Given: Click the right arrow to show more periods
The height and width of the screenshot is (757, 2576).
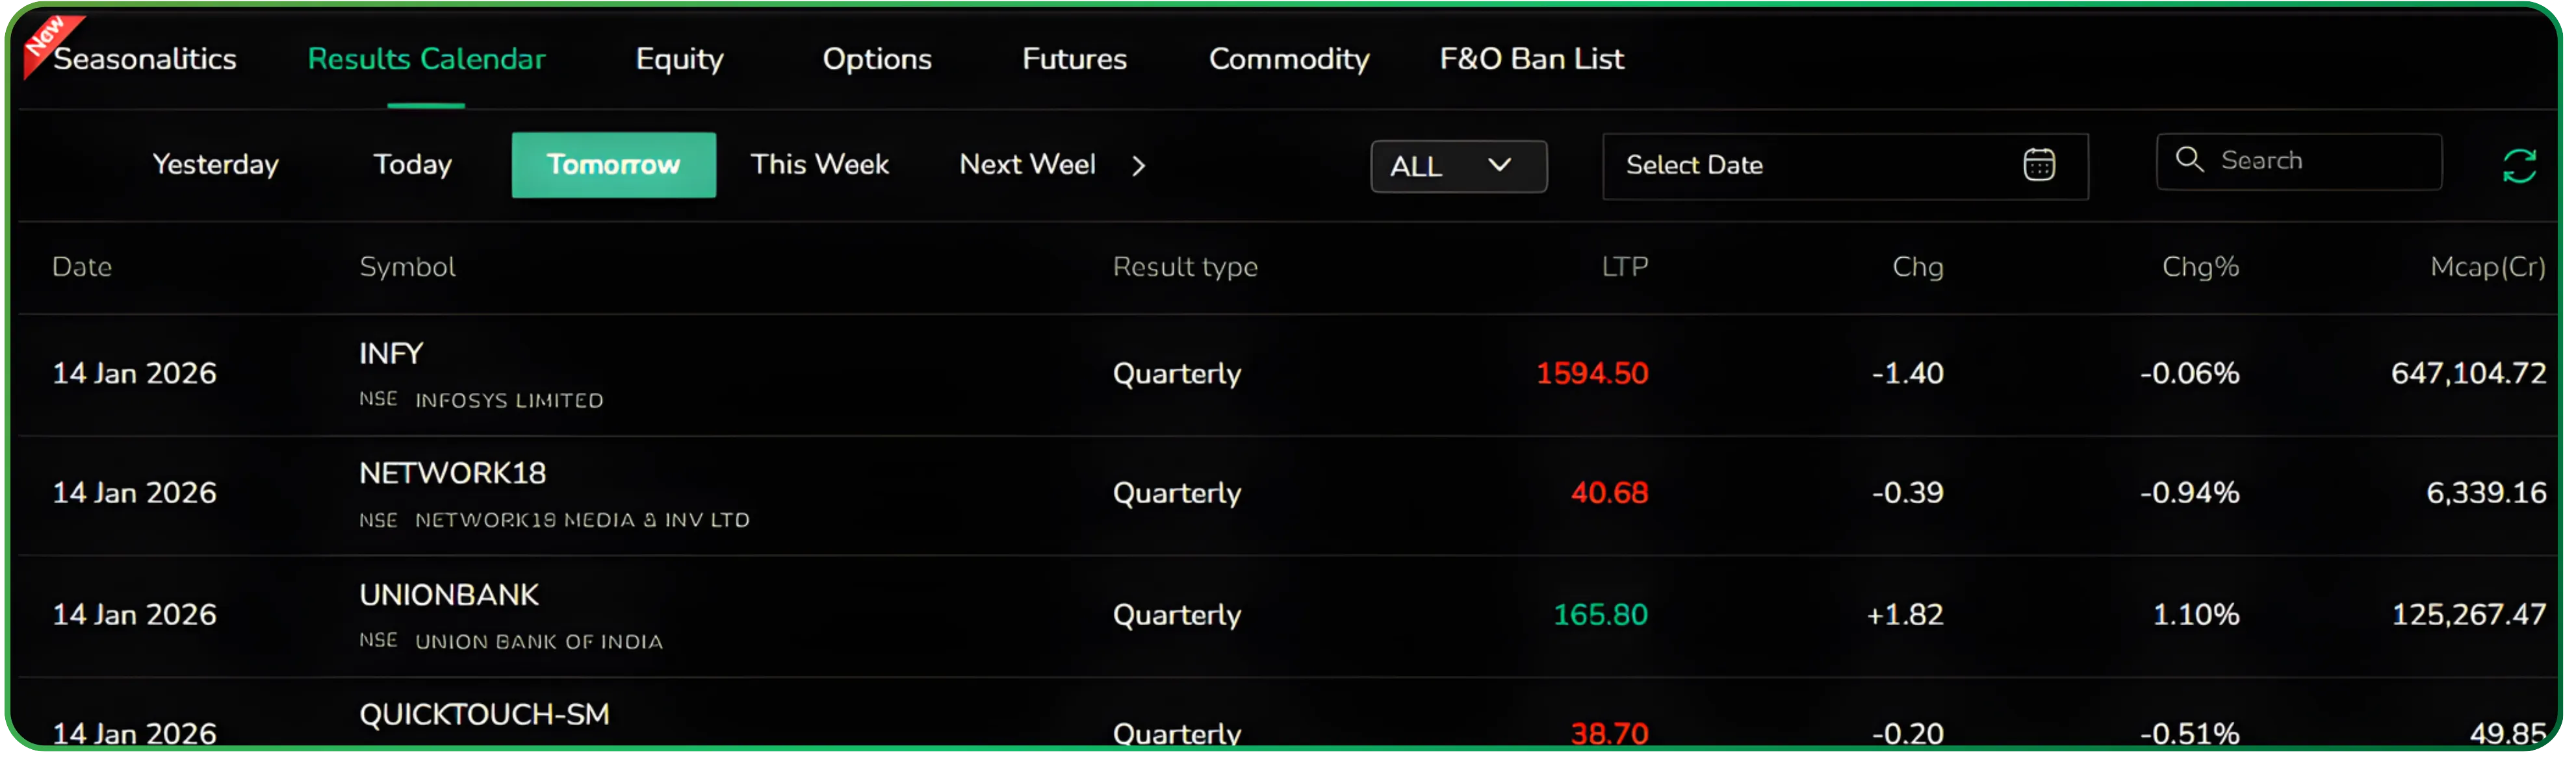Looking at the screenshot, I should pyautogui.click(x=1138, y=166).
